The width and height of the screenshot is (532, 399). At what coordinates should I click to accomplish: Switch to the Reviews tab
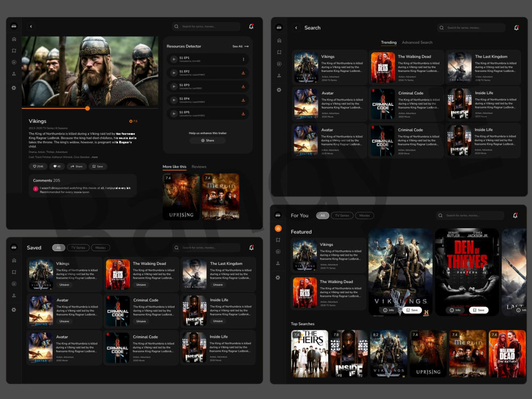(x=199, y=167)
